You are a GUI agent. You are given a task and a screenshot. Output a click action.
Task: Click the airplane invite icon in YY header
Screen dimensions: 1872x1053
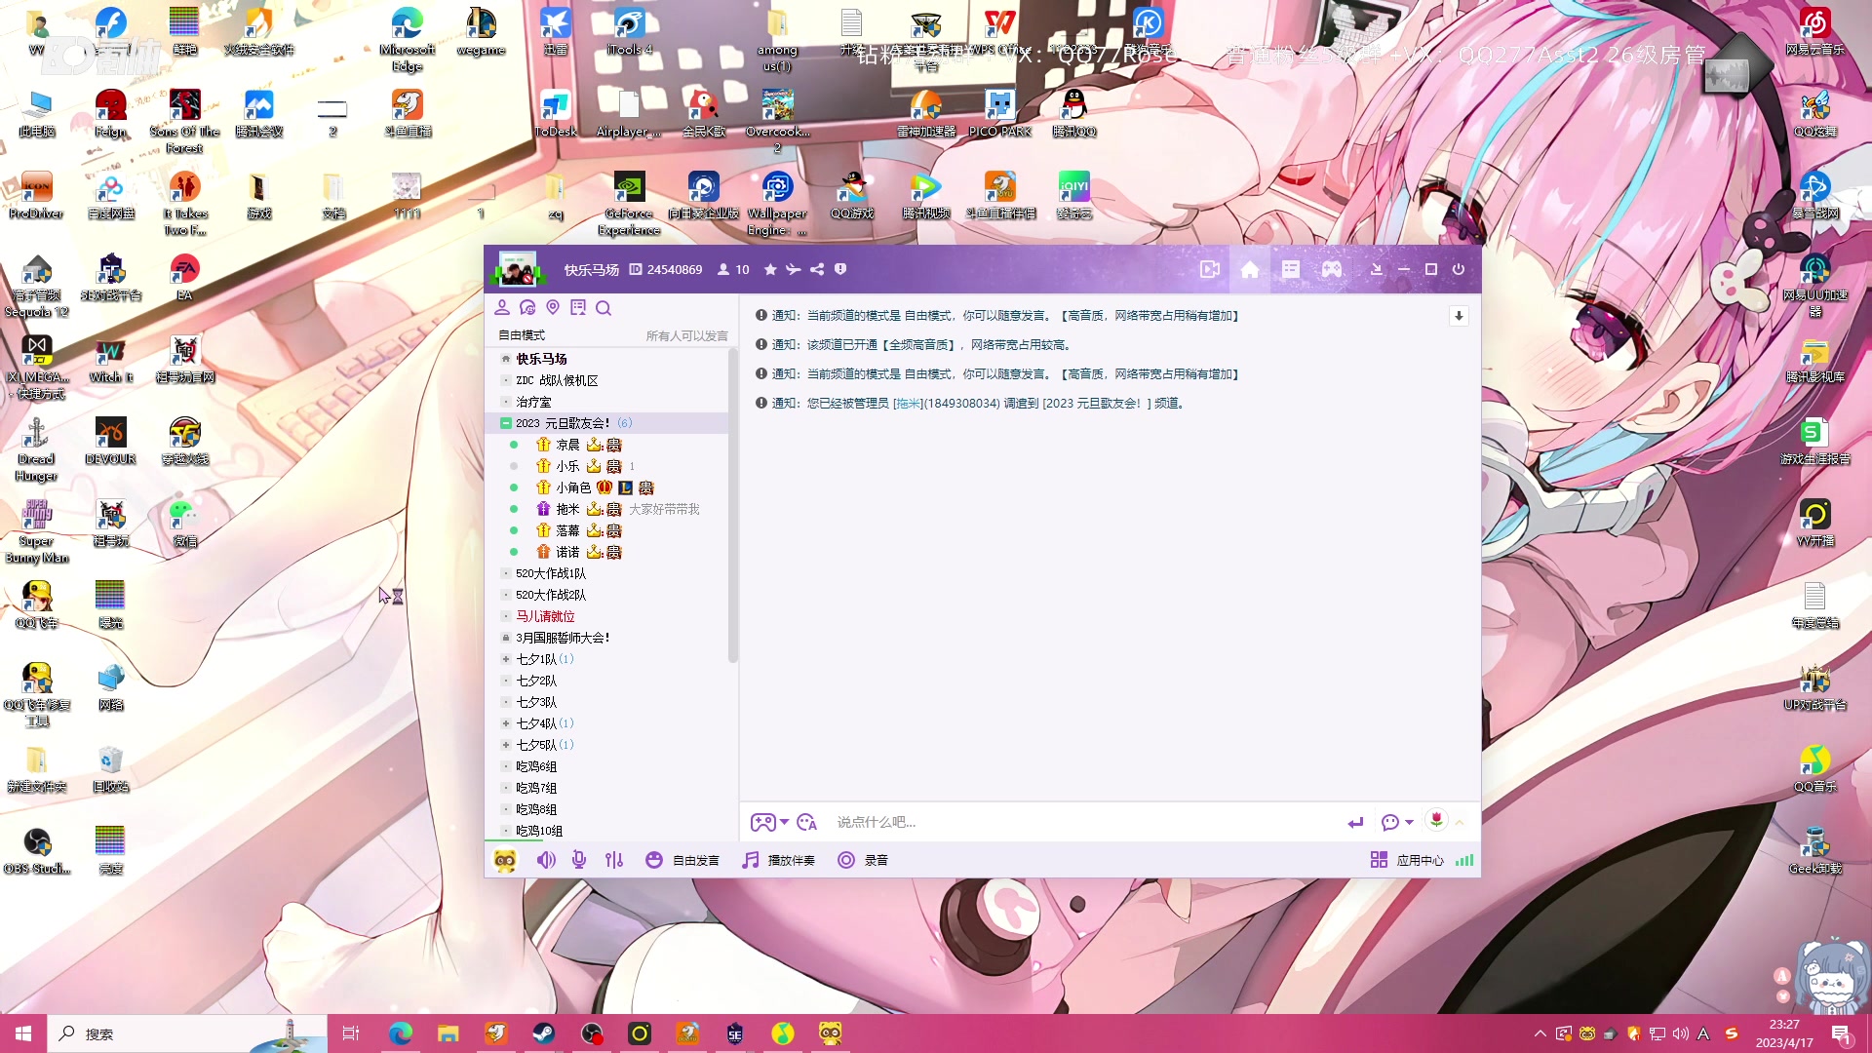794,270
